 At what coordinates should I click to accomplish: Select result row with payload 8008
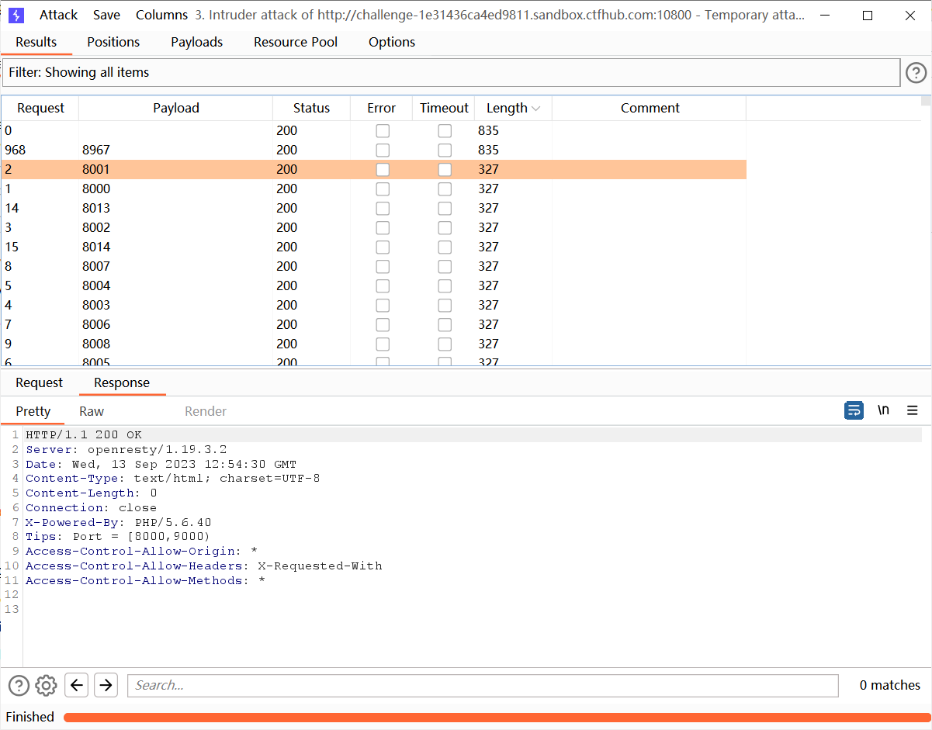click(373, 344)
